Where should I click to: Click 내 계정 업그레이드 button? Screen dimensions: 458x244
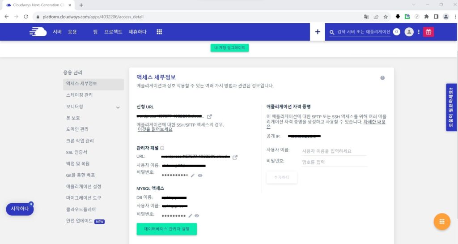point(229,47)
